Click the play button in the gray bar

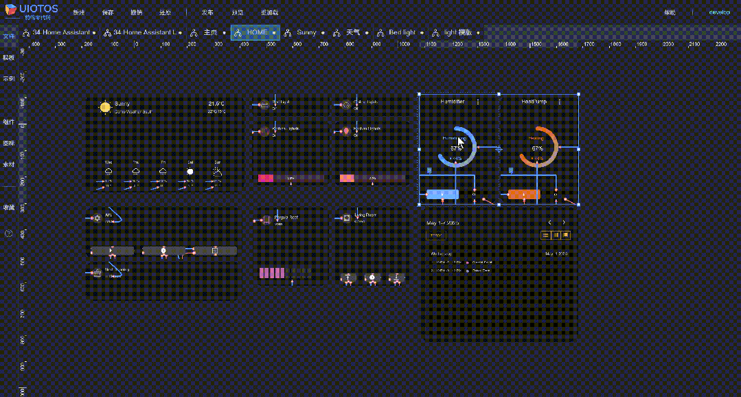pos(111,251)
